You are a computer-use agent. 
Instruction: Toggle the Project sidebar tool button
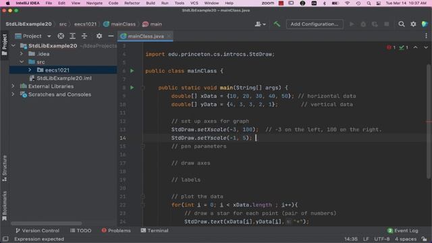pyautogui.click(x=5, y=45)
